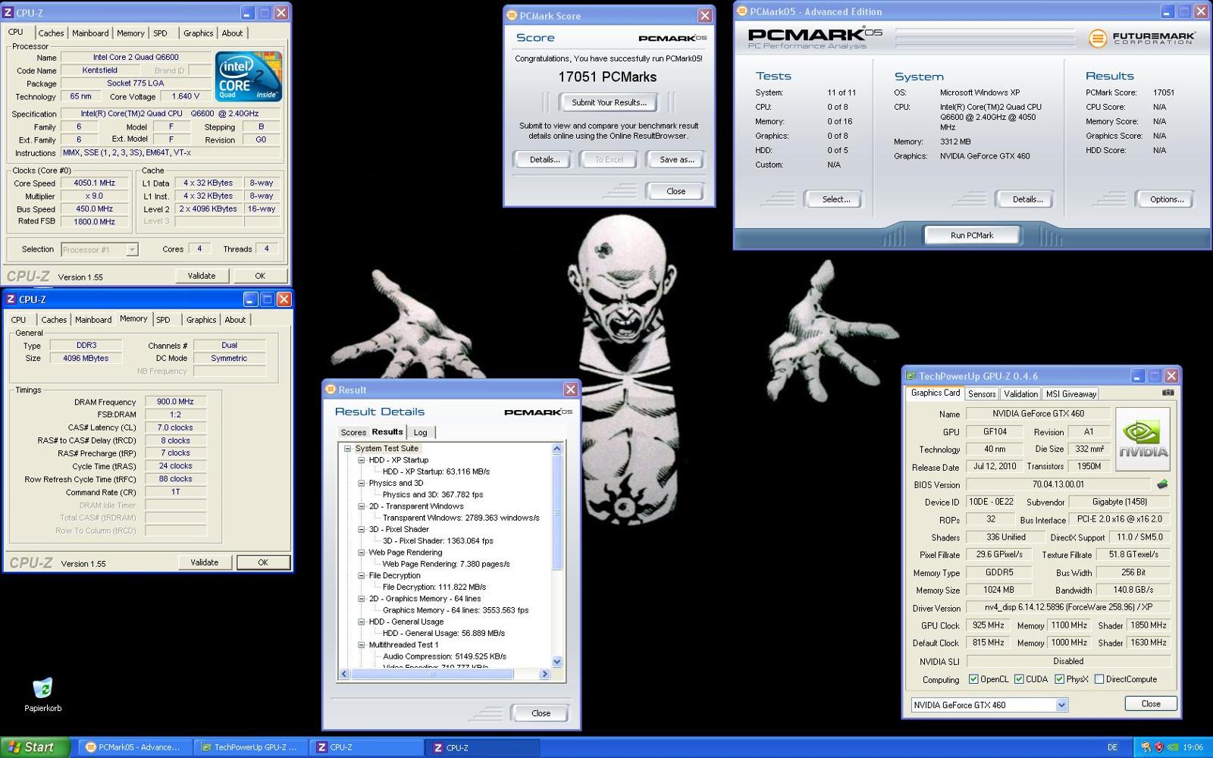1213x758 pixels.
Task: Open the SPD tab in the CPU-Z Memory window
Action: click(x=163, y=320)
